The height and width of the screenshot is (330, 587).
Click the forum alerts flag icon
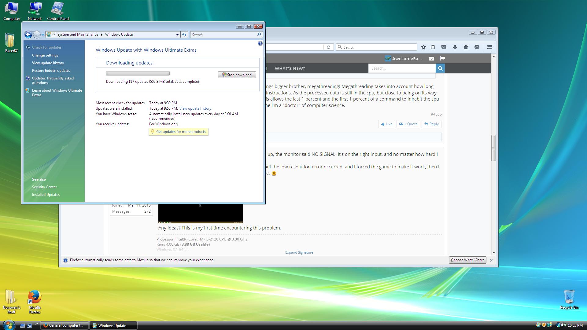[x=442, y=58]
